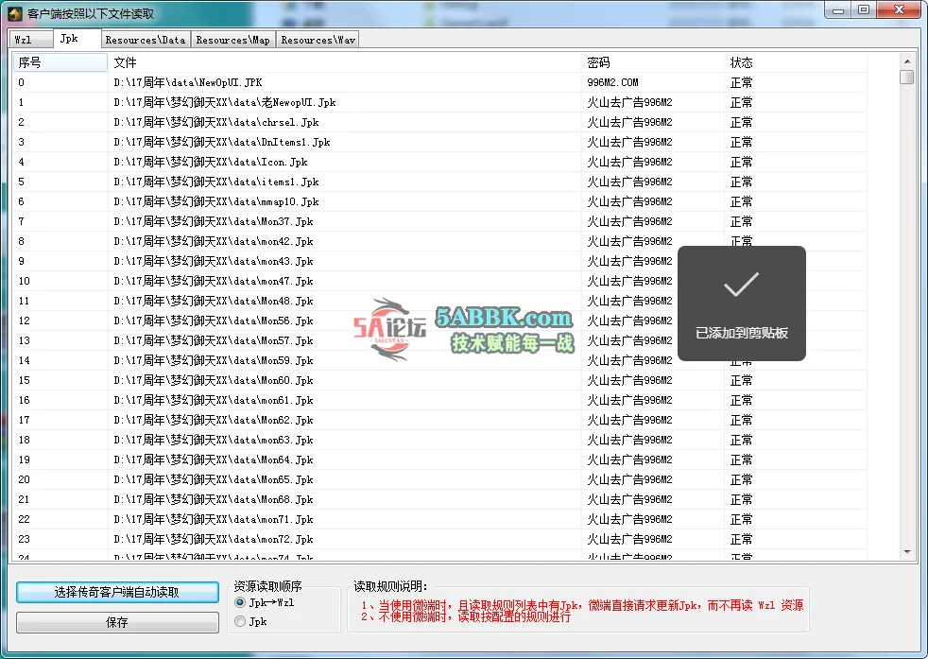Select the Jpk→Wzl read order option

[240, 602]
